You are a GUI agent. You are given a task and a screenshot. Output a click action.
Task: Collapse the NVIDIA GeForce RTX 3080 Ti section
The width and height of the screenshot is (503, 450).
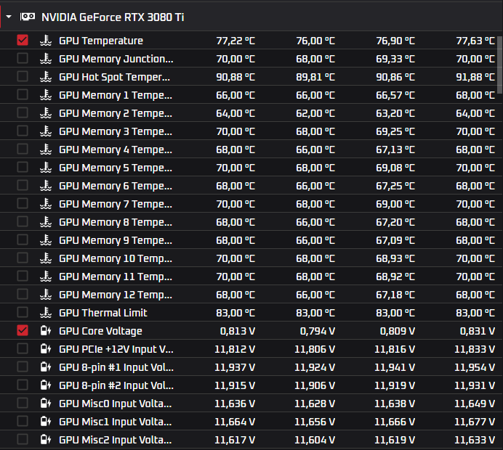9,17
